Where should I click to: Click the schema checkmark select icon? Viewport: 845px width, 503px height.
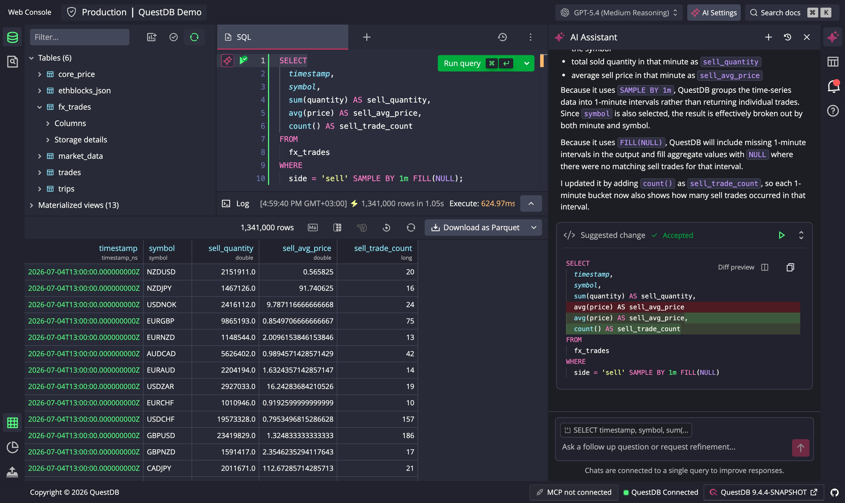tap(173, 37)
